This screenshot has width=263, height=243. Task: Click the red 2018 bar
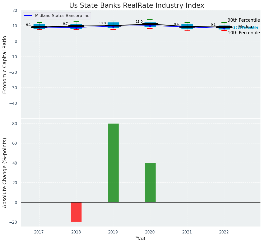point(76,212)
